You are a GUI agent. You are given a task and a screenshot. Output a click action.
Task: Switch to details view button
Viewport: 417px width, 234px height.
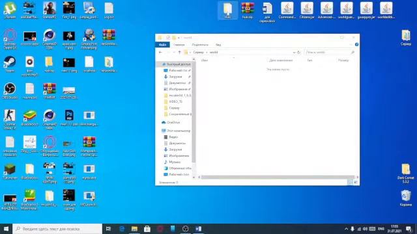click(351, 182)
